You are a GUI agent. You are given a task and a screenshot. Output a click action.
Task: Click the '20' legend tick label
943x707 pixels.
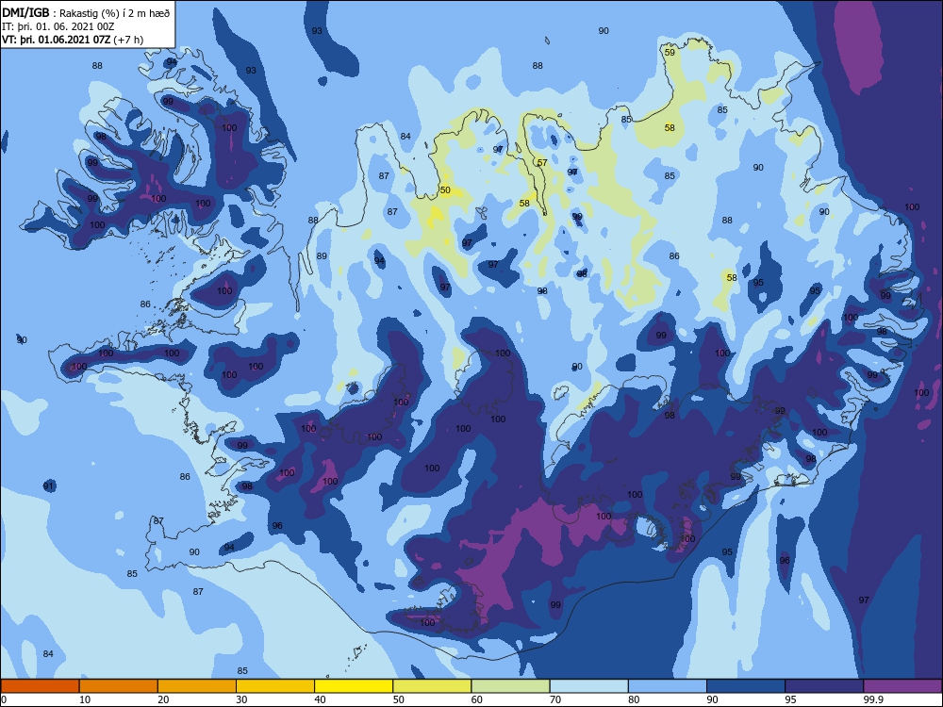[x=163, y=699]
